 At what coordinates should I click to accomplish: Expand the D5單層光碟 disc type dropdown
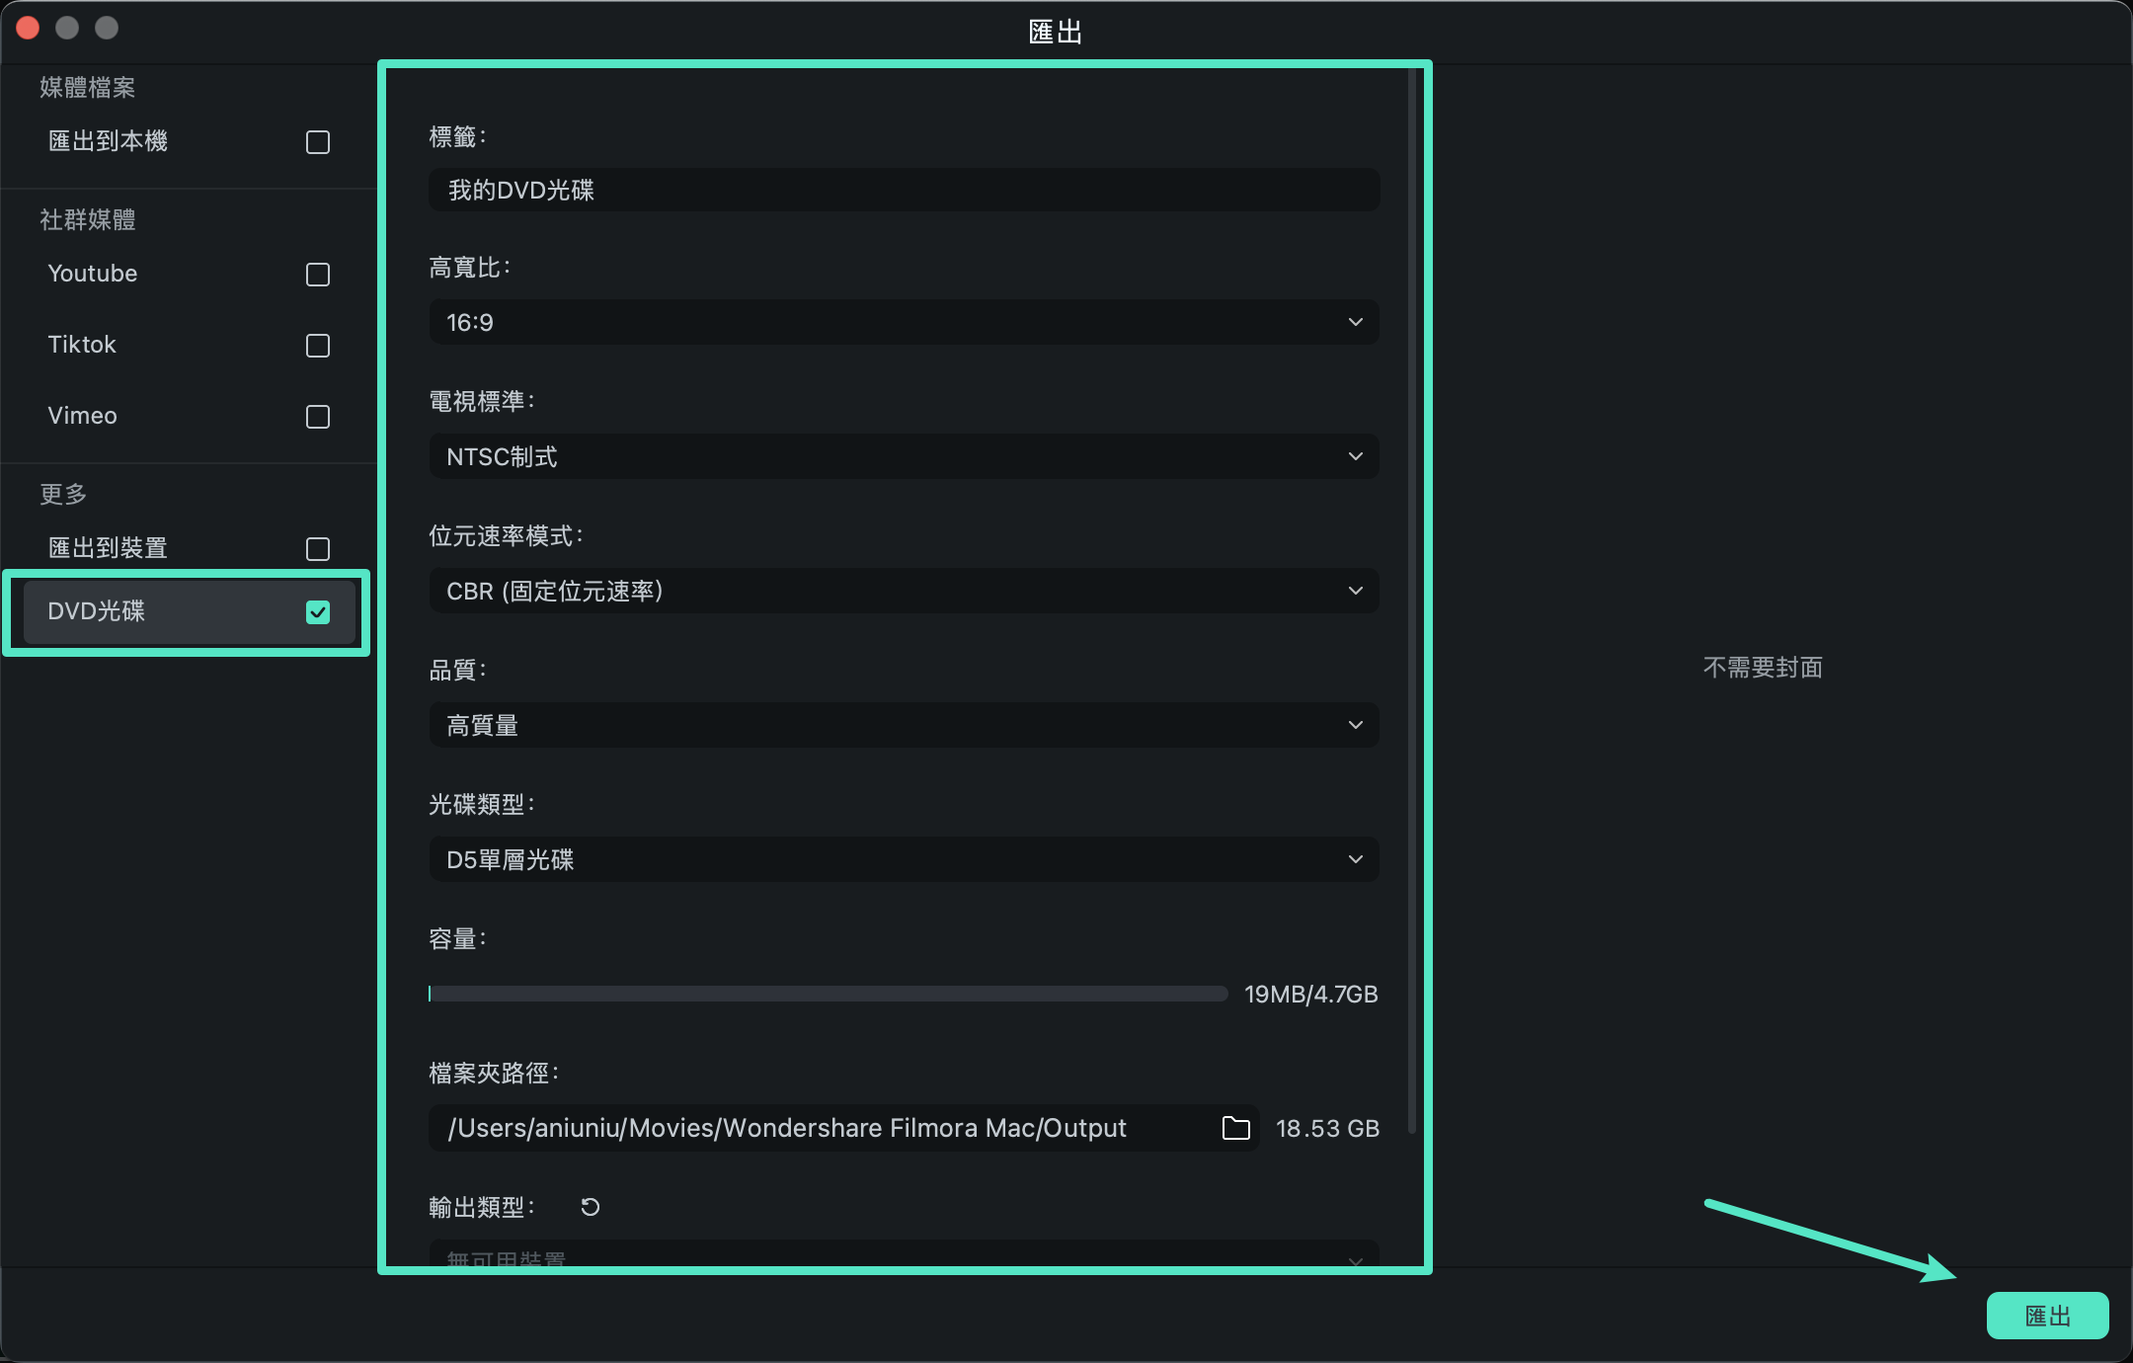[x=904, y=859]
